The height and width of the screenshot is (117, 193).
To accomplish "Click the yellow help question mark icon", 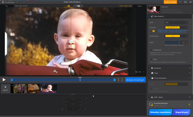I will click(154, 31).
